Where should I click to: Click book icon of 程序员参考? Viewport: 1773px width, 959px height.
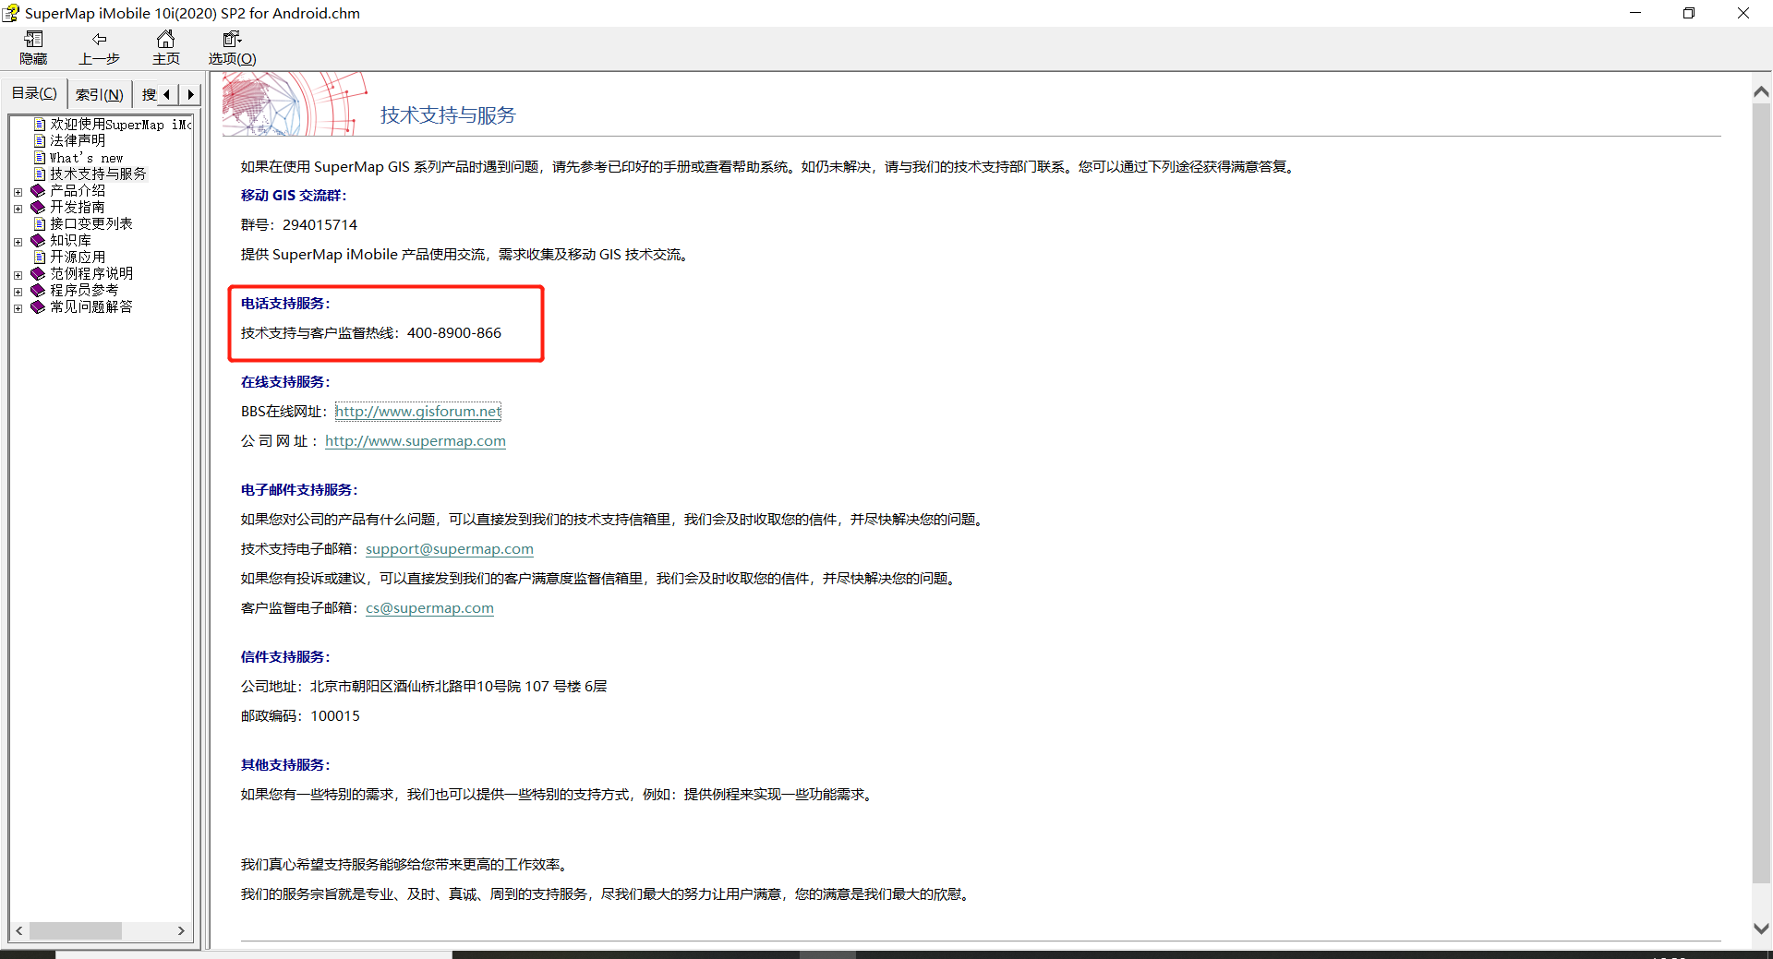point(38,290)
